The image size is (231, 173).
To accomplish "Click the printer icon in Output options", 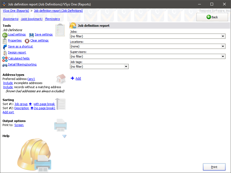I will [x=60, y=125].
